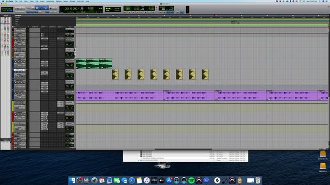The width and height of the screenshot is (330, 185).
Task: Click the Comments column header
Action: [x=35, y=27]
